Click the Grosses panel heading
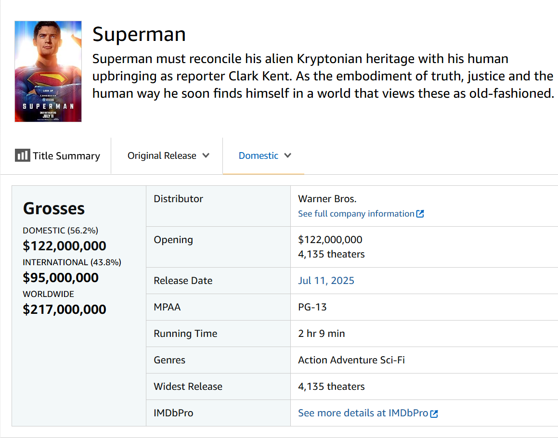 point(54,208)
